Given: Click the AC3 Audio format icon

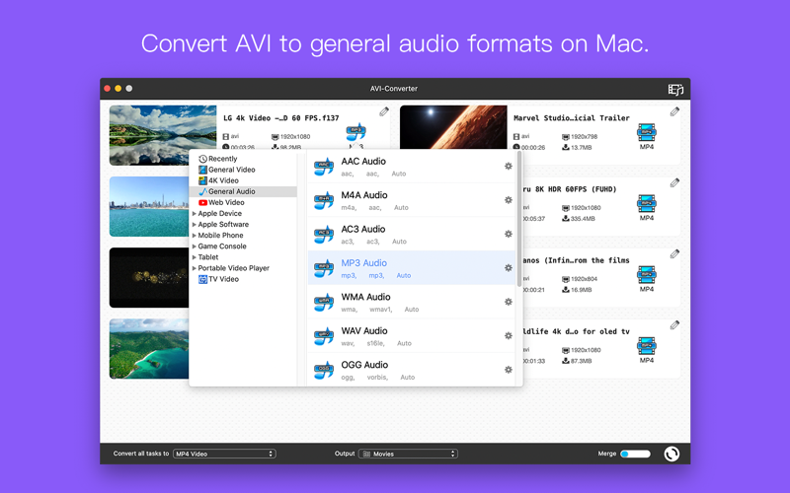Looking at the screenshot, I should point(324,234).
